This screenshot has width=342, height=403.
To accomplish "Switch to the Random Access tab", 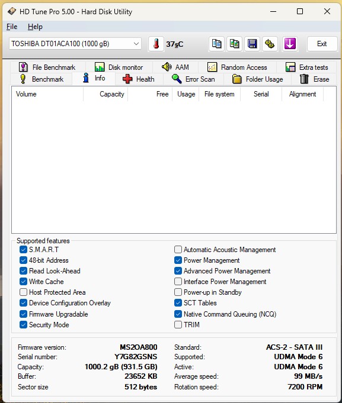I will coord(237,67).
